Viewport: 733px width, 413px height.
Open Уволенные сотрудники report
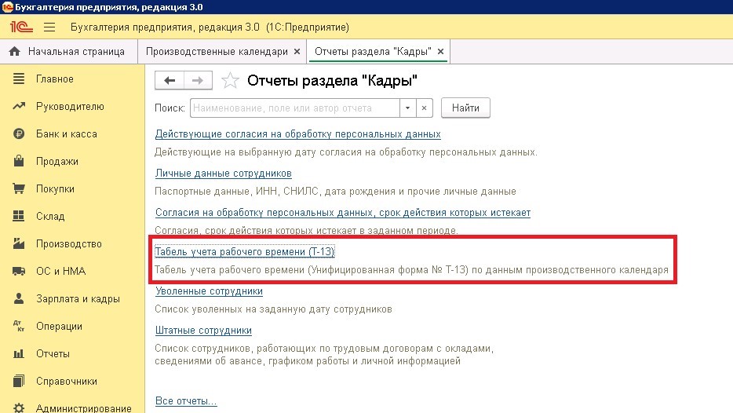[x=209, y=291]
